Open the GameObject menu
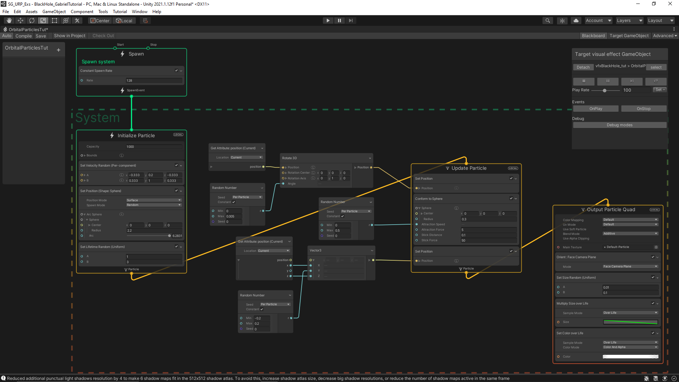 tap(54, 12)
